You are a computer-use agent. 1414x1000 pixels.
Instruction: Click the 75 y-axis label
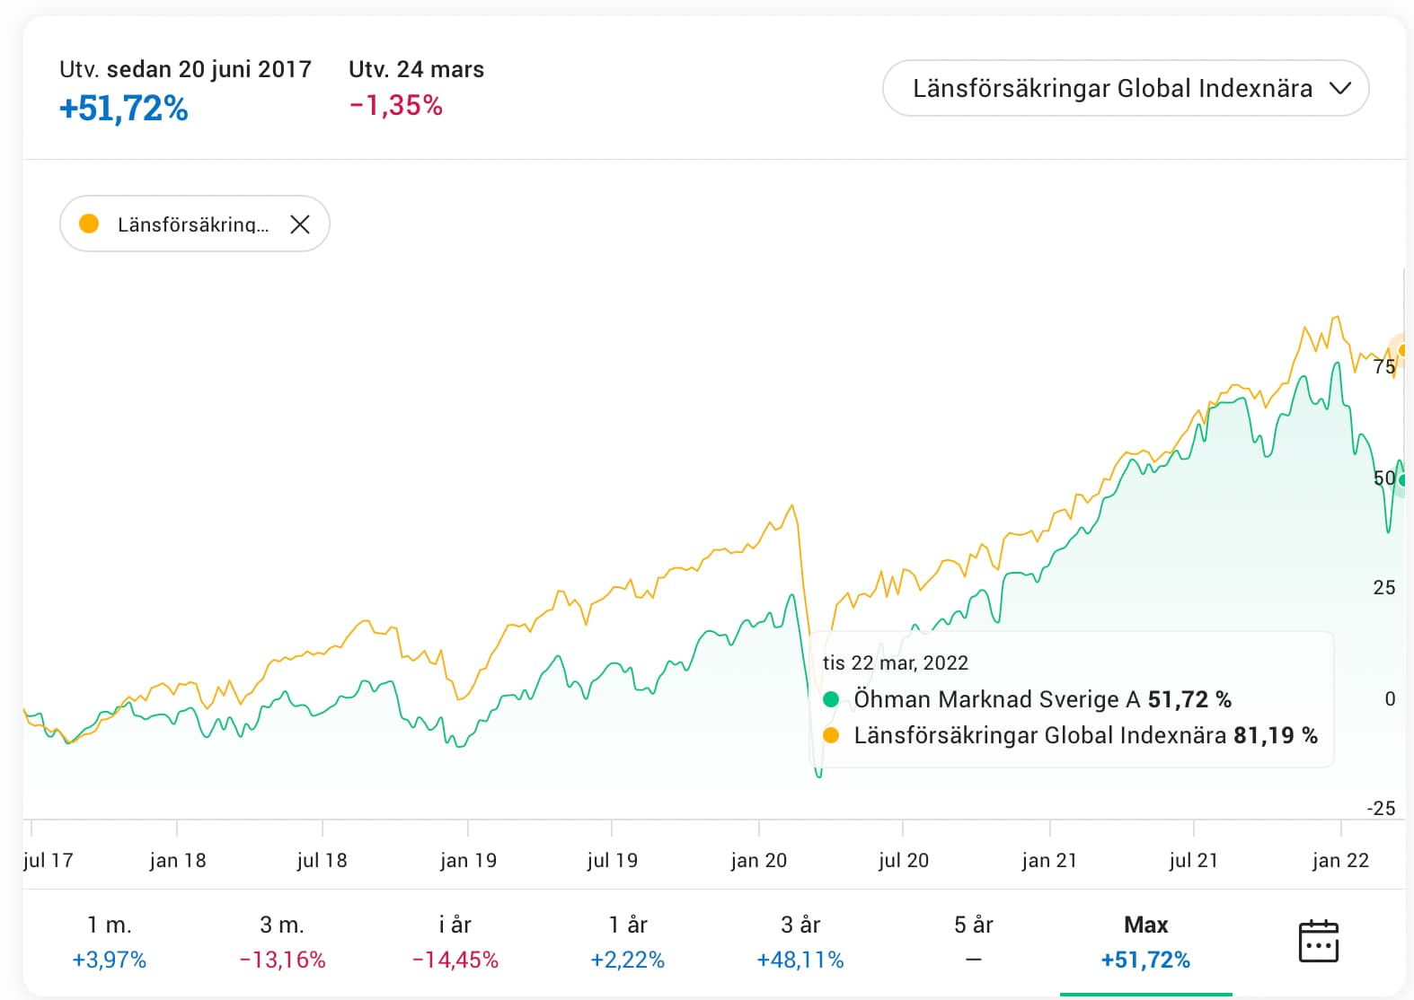pos(1384,366)
